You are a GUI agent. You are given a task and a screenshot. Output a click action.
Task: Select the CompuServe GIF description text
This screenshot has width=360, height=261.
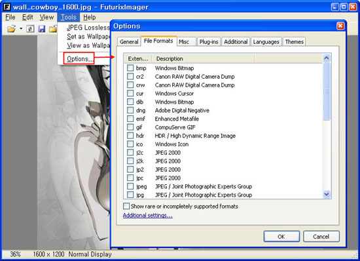[x=175, y=127]
